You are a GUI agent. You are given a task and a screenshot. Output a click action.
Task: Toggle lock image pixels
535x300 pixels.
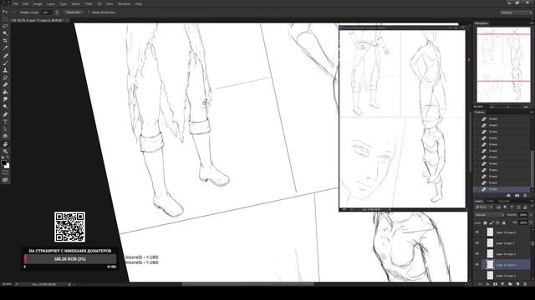492,222
